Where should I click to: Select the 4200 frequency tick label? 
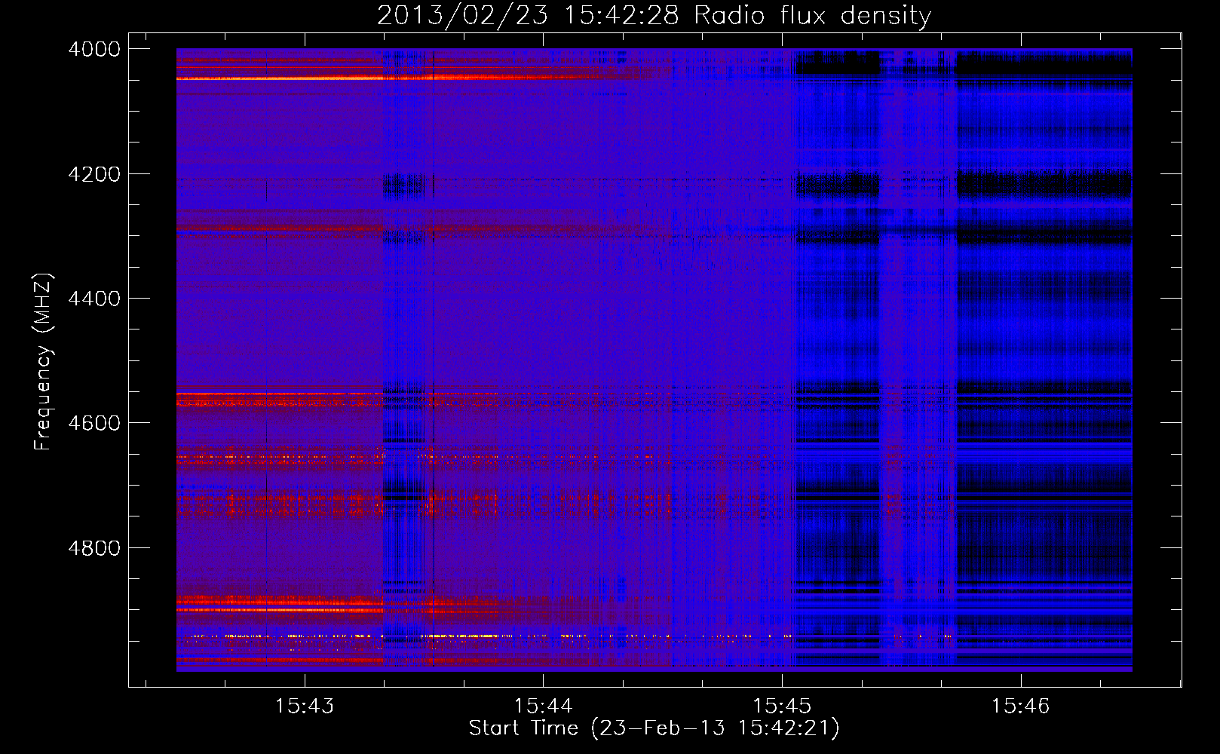[x=94, y=174]
